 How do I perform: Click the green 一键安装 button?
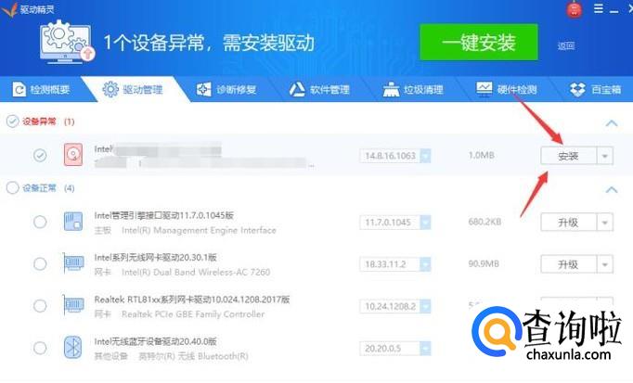[x=479, y=43]
